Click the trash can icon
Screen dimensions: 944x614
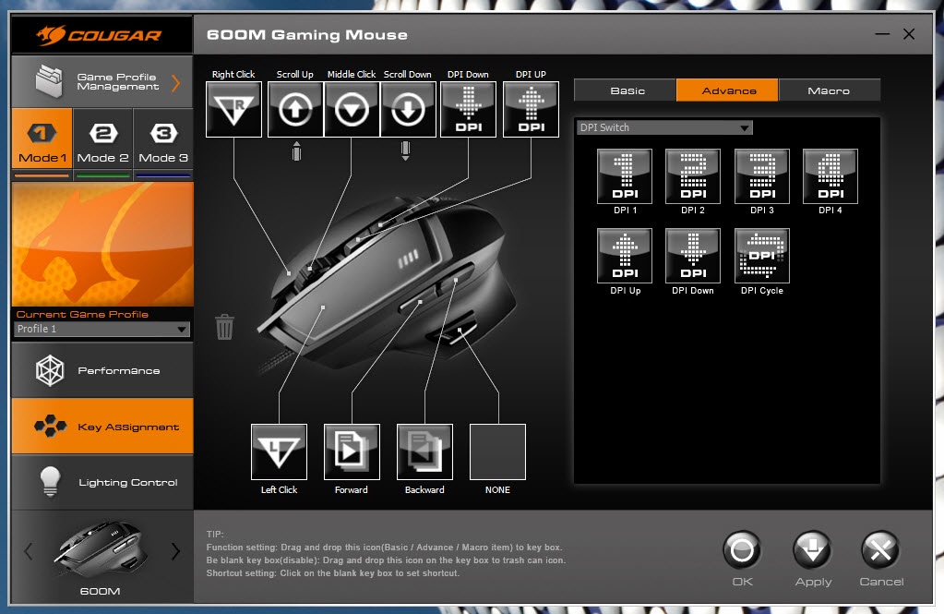(224, 327)
